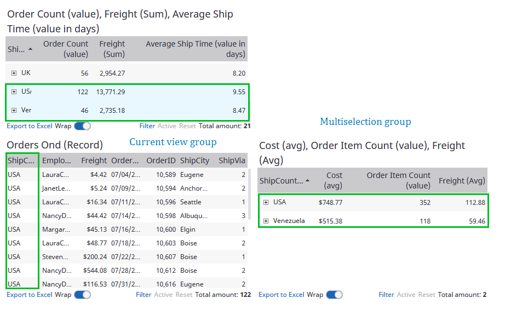Screen dimensions: 505x321
Task: Expand the Venezuela row in Cost table
Action: coord(266,221)
